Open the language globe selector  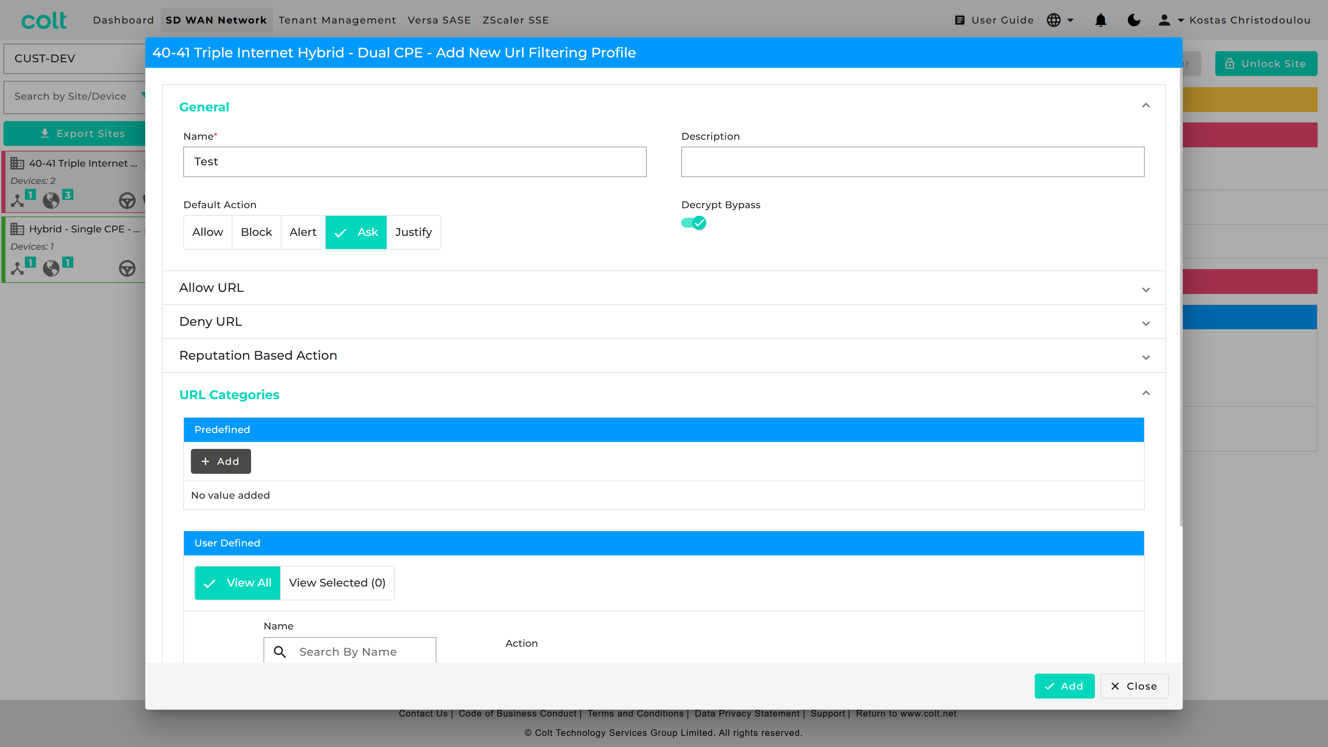(x=1054, y=20)
